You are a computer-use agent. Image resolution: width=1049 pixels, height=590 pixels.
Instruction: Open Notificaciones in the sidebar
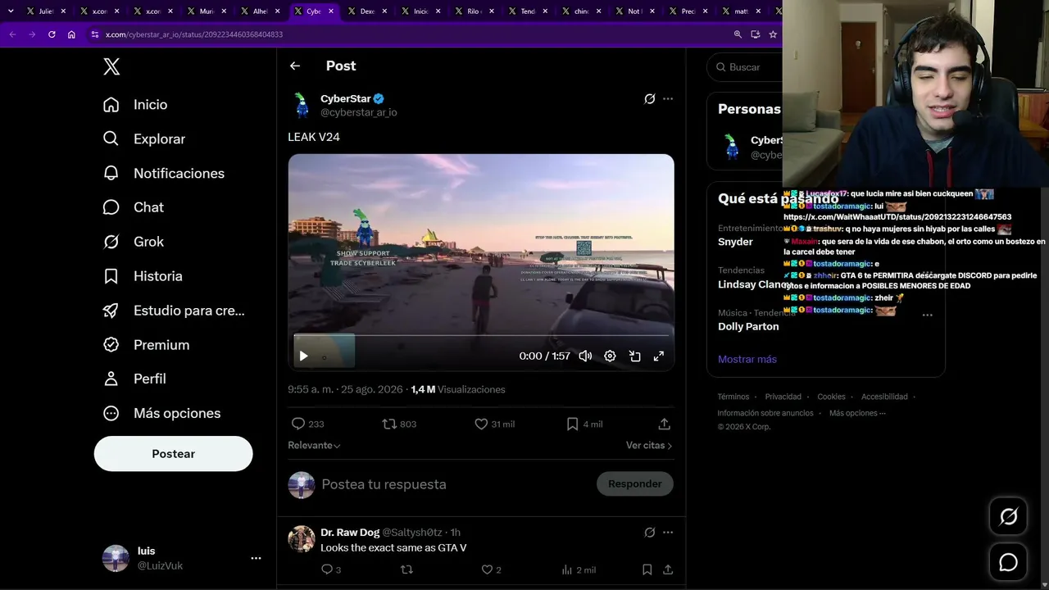point(164,174)
